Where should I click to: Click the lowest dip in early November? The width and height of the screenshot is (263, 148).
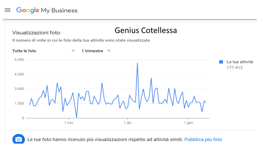point(76,117)
